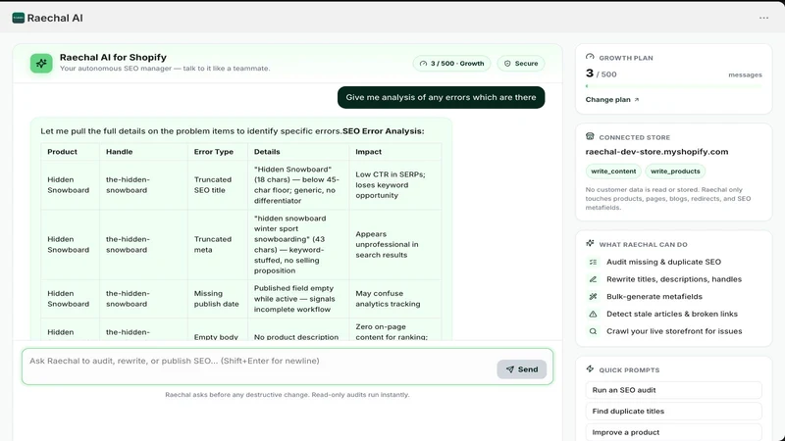Click the write_products permission tag
Image resolution: width=785 pixels, height=441 pixels.
point(675,171)
